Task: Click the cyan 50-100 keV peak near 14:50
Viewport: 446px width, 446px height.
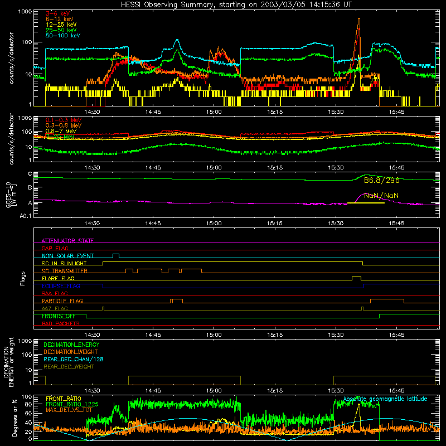Action: 177,41
